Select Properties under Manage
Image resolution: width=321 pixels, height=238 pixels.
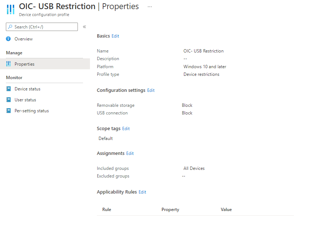tap(23, 64)
